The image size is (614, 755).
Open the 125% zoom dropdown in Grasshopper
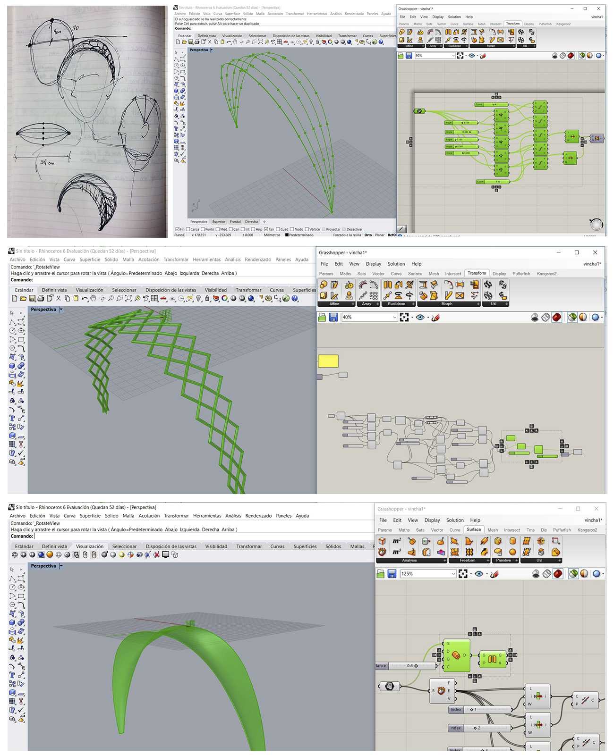point(453,574)
